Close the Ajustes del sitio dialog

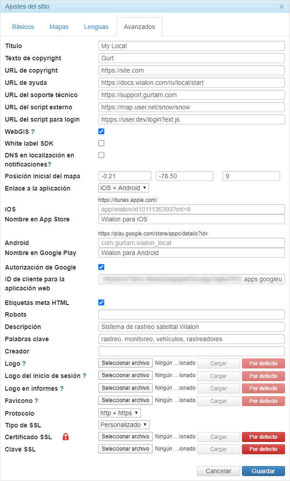click(281, 7)
